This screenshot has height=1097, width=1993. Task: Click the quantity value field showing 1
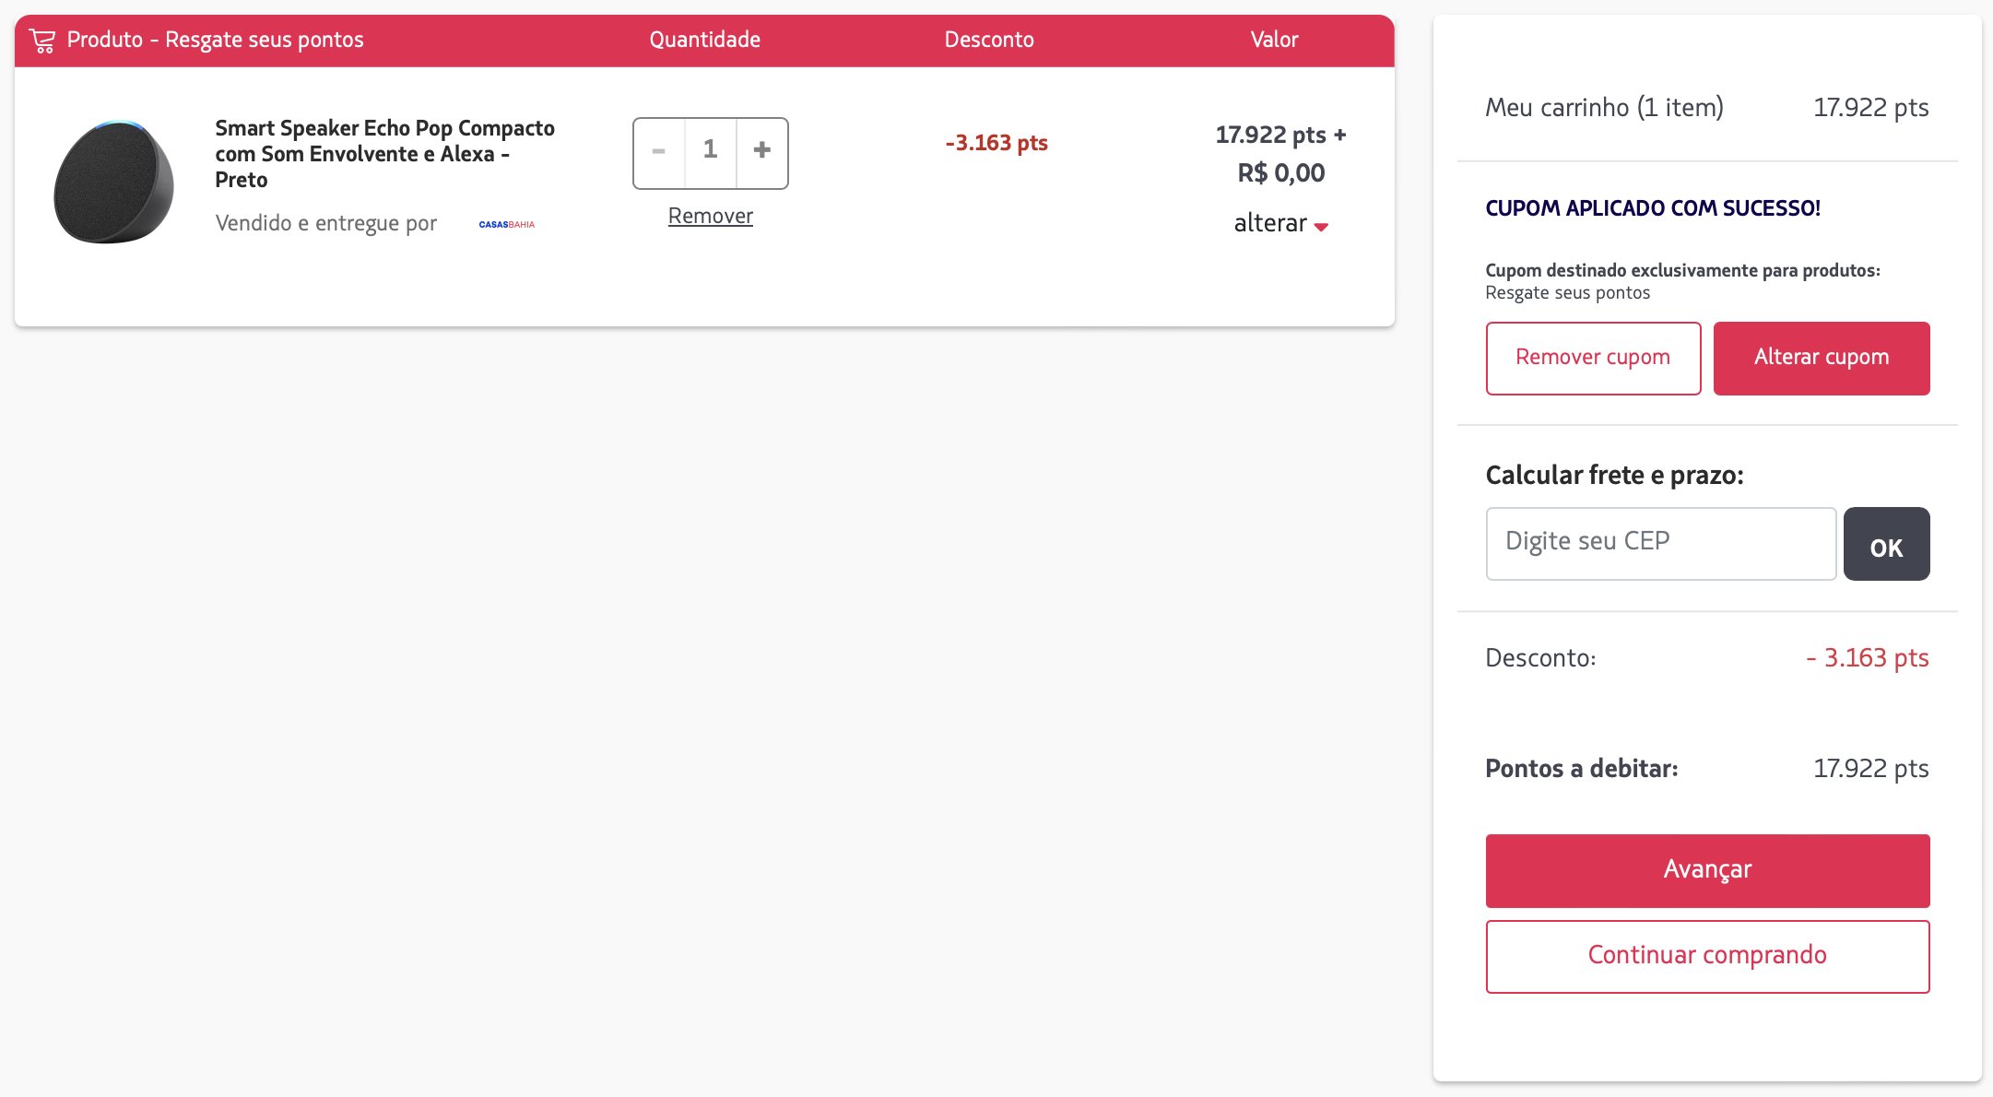(711, 151)
